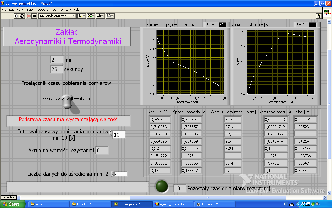Open the Window menu
Screen dimensions: 332x208
[66, 10]
